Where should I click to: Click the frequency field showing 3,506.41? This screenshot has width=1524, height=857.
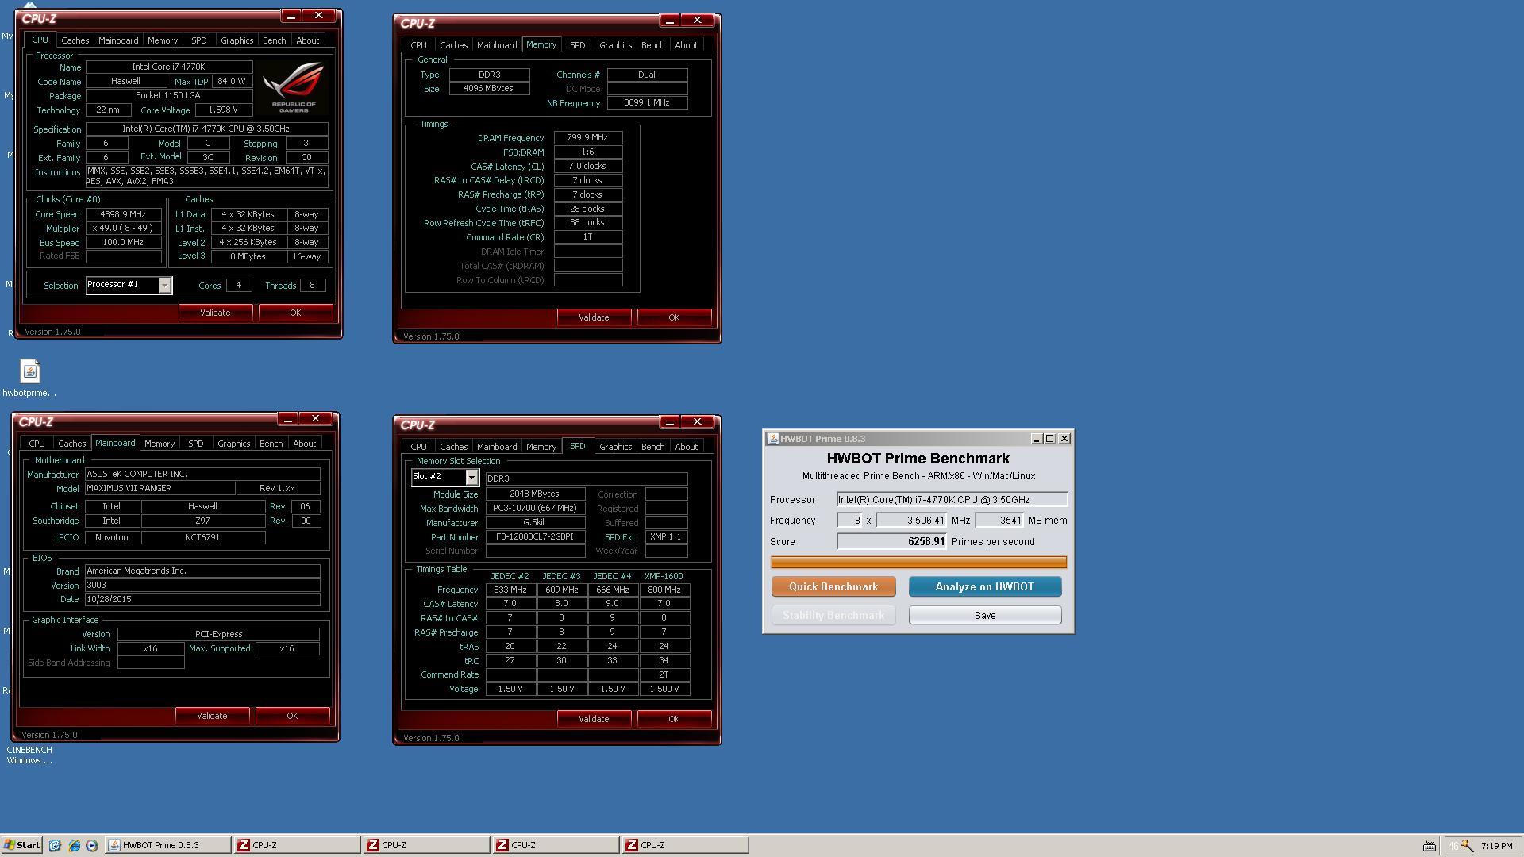point(911,521)
